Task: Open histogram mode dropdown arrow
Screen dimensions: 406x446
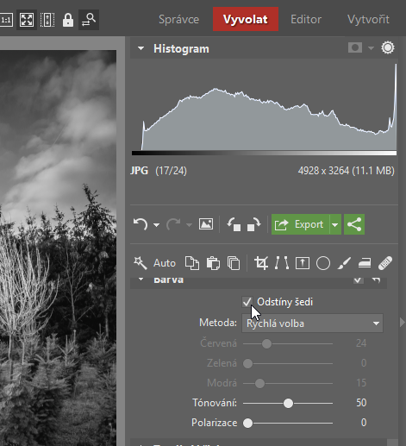Action: [371, 48]
